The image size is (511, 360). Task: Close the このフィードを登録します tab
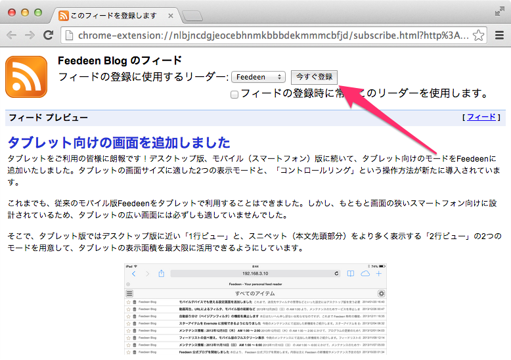[x=171, y=14]
